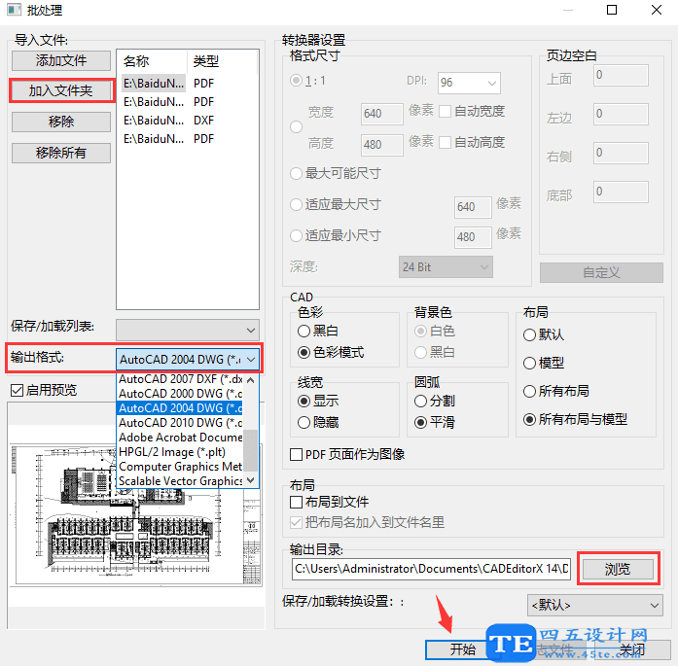Choose Adobe Acrobat Document format
Screen dimensions: 678x666
click(x=180, y=438)
